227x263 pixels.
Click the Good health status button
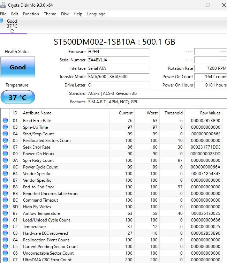pyautogui.click(x=17, y=67)
